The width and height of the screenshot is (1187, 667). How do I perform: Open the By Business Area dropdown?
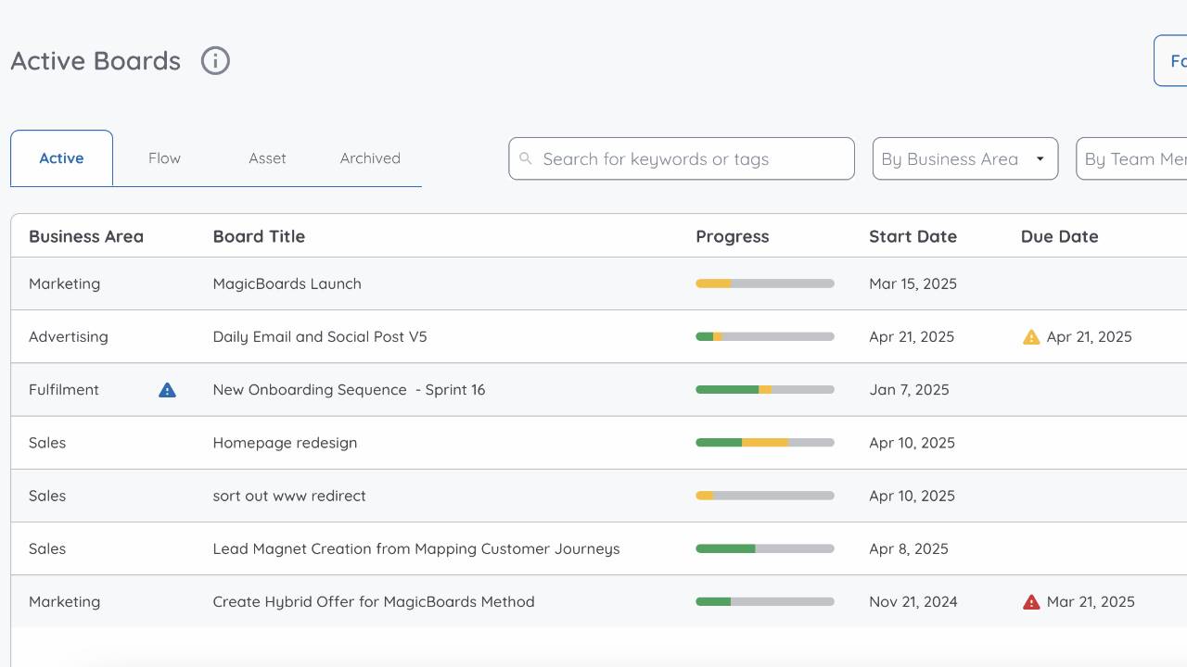964,159
